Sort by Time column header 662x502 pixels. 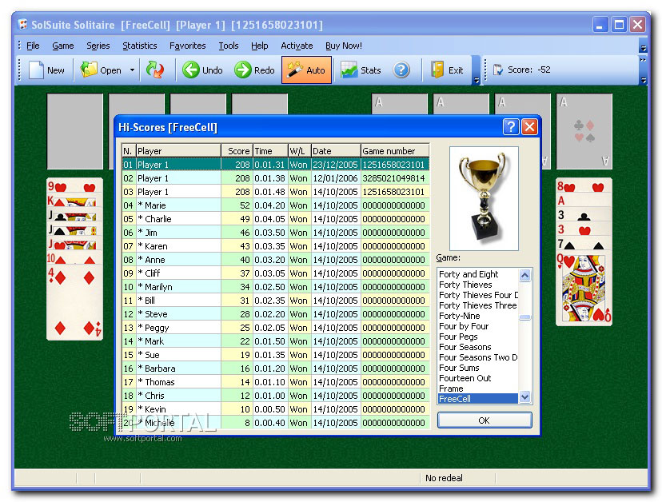click(x=270, y=151)
